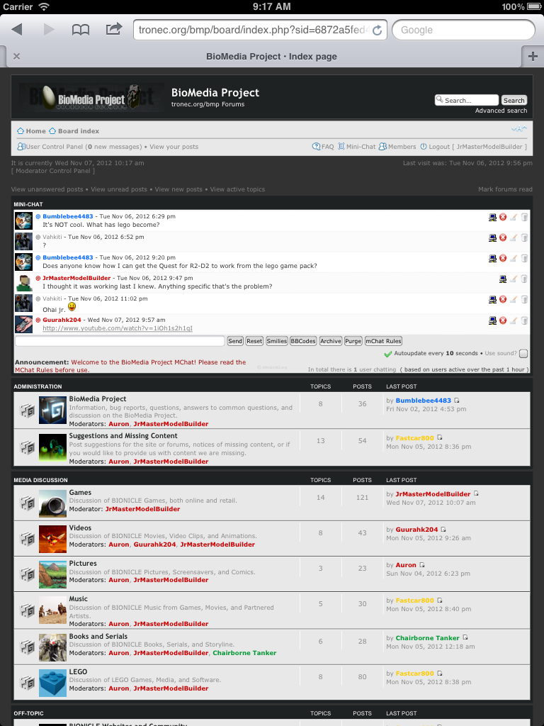Open Safari bookmarks book icon

(x=81, y=30)
